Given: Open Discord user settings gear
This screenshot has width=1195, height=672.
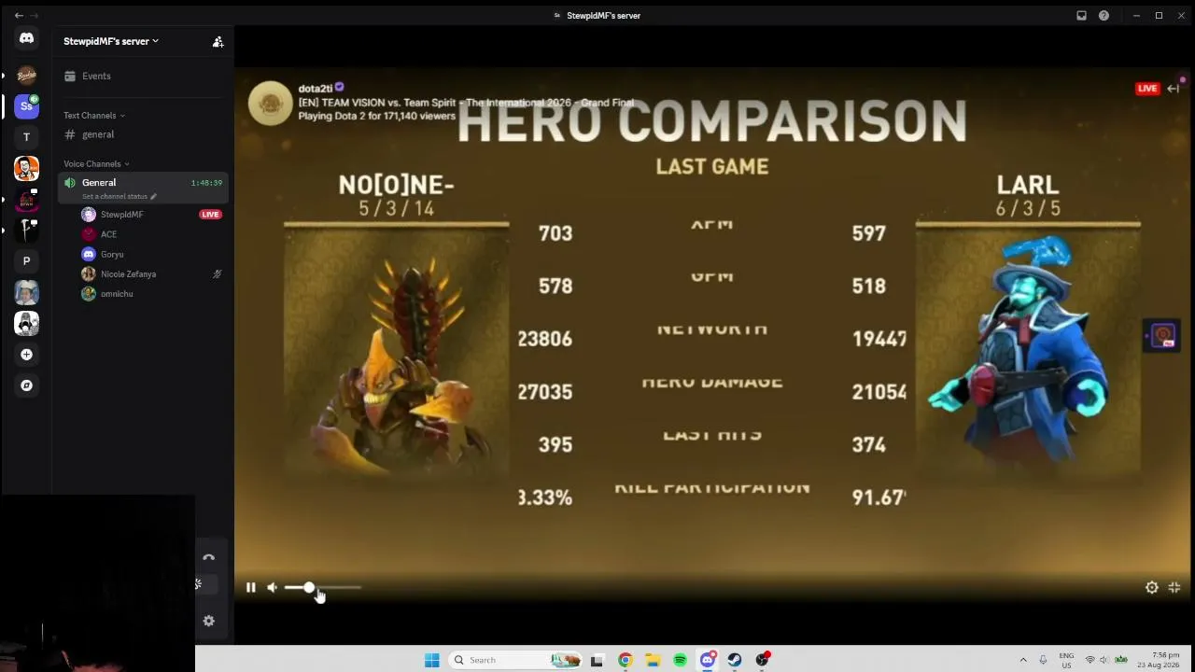Looking at the screenshot, I should tap(209, 621).
